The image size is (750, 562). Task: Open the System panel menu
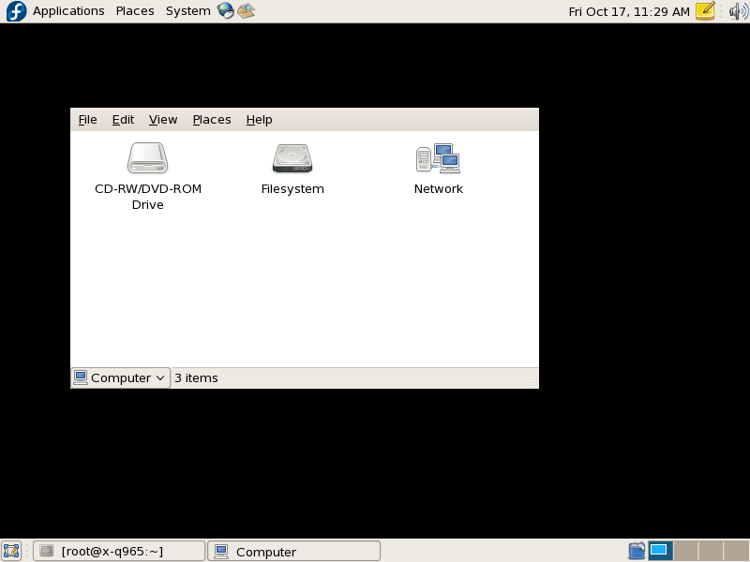tap(187, 11)
